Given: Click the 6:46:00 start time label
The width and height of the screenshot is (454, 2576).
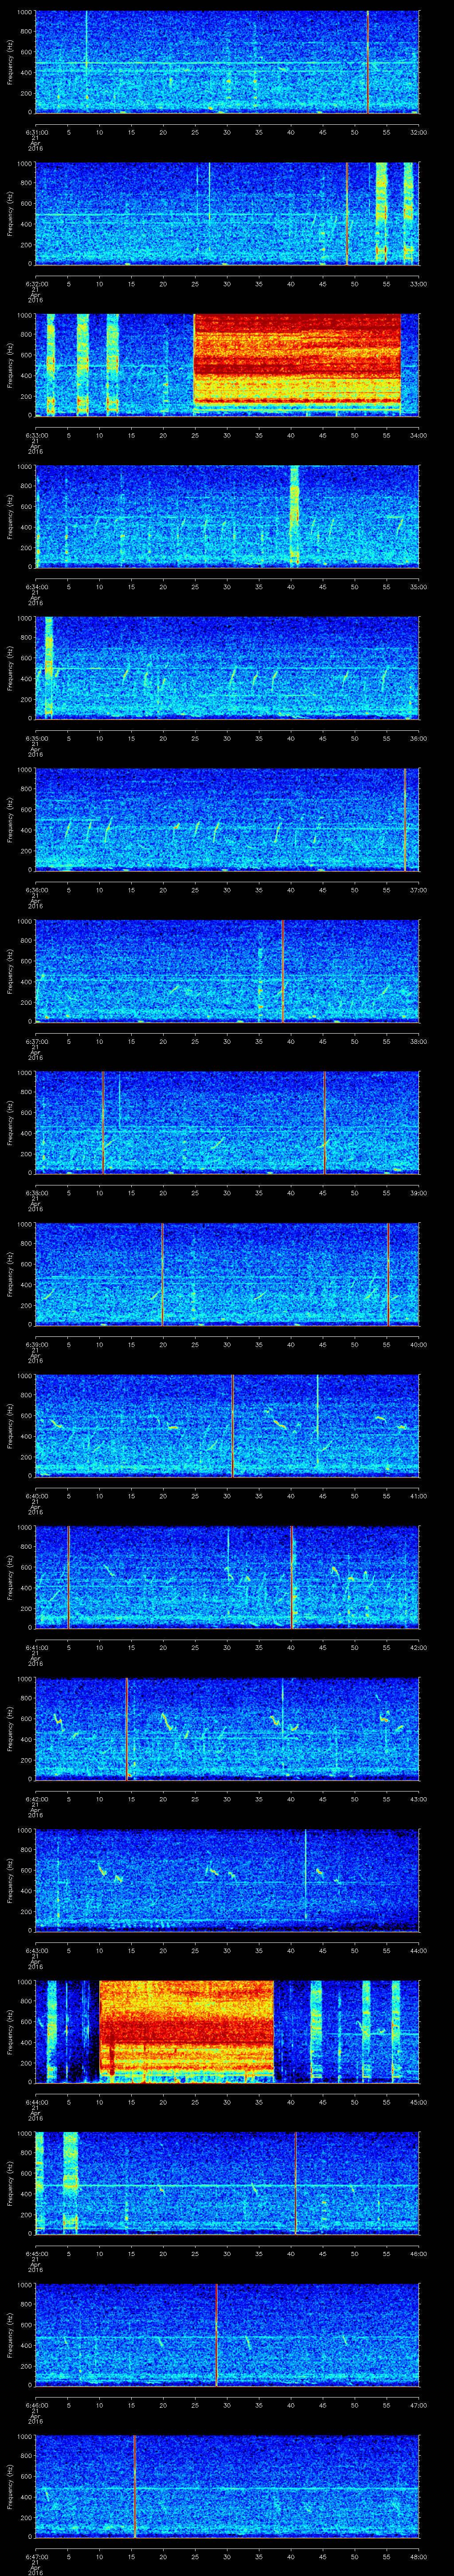Looking at the screenshot, I should click(36, 2405).
